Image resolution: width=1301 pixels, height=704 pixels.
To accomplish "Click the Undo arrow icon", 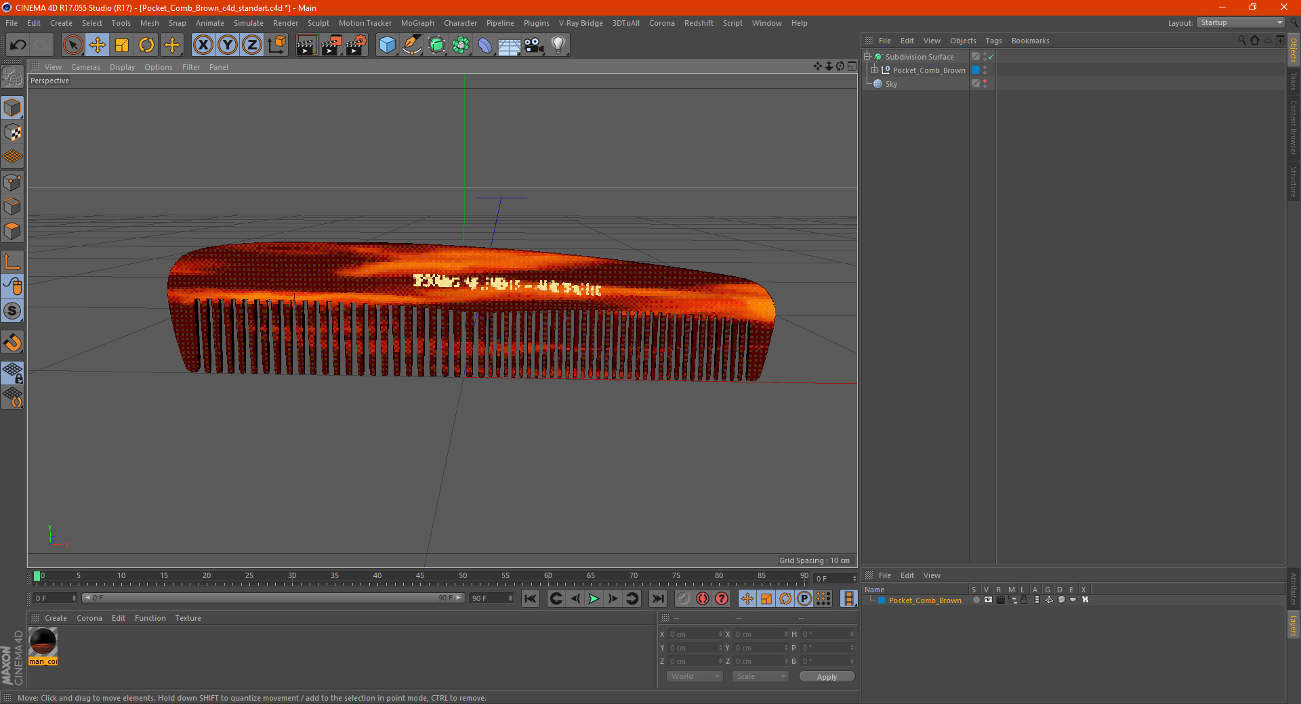I will point(18,45).
